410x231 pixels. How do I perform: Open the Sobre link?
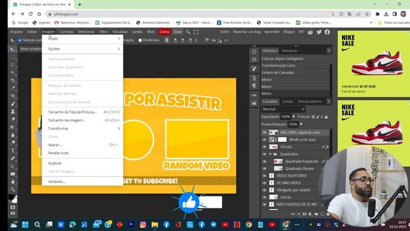[224, 32]
